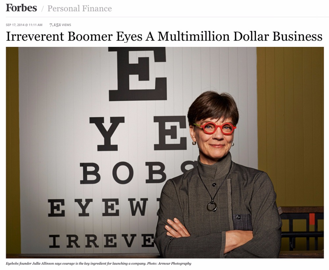The width and height of the screenshot is (329, 270).
Task: Click the name Julie Allinson in the caption
Action: 43,263
